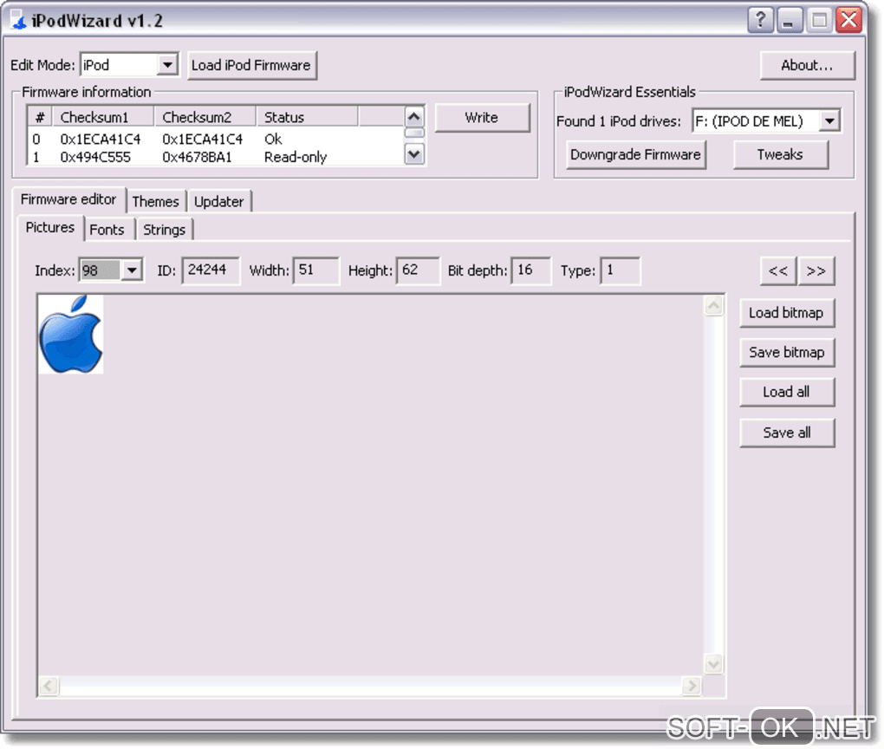The height and width of the screenshot is (749, 884).
Task: Click checksum value 0x4678BA1
Action: coord(197,158)
